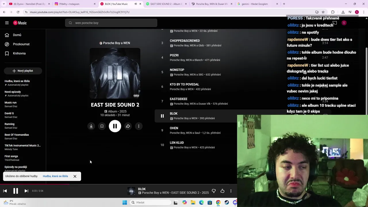Click the YouTube Music logo
The width and height of the screenshot is (368, 207).
(x=20, y=23)
